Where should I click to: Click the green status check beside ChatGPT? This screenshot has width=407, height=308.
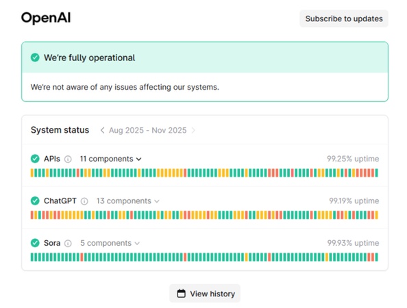click(x=35, y=201)
